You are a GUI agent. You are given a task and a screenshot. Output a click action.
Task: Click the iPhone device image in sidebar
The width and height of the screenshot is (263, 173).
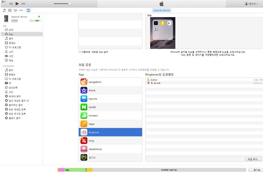point(6,19)
